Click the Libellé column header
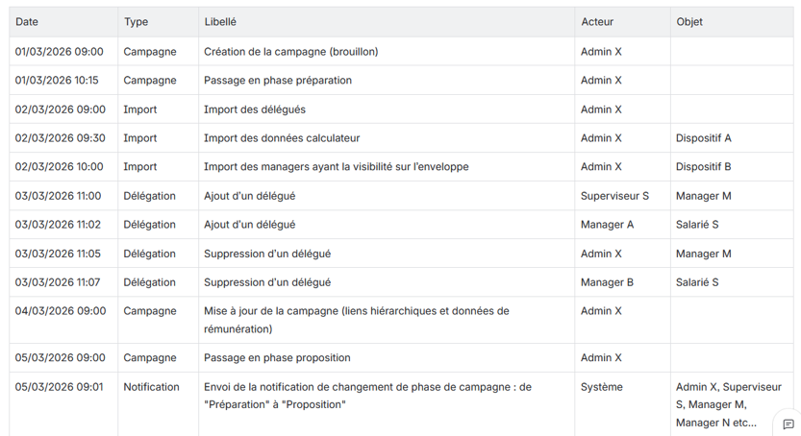Viewport: 801px width, 436px height. pos(220,22)
